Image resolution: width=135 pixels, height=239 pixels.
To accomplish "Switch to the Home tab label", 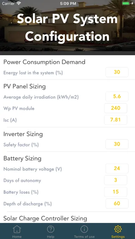I will tap(17, 237).
